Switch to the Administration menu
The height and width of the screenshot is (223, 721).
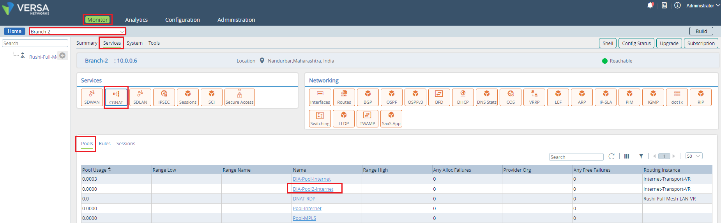[236, 20]
